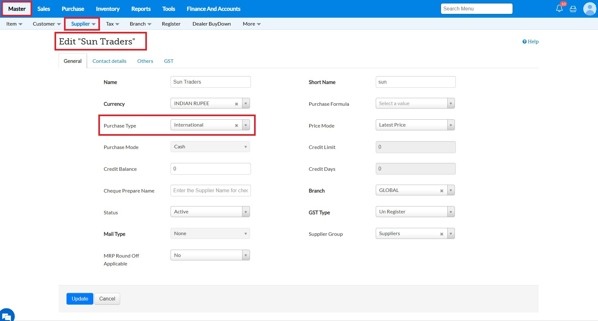598x321 pixels.
Task: Click the Search Menu input field
Action: (476, 9)
